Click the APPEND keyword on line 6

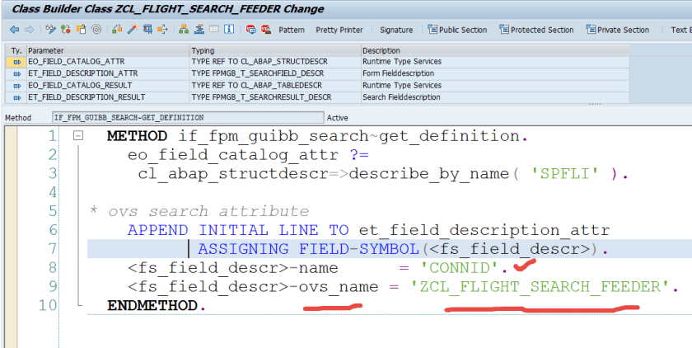coord(157,231)
